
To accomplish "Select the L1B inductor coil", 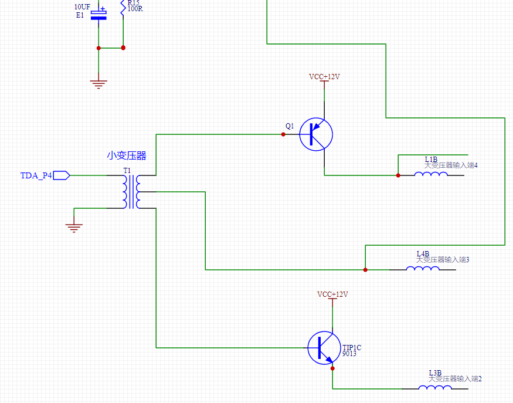I will coord(431,174).
